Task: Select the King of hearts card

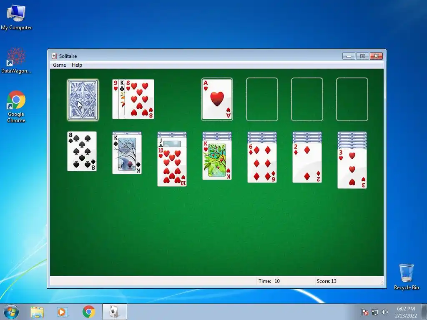Action: click(x=217, y=160)
